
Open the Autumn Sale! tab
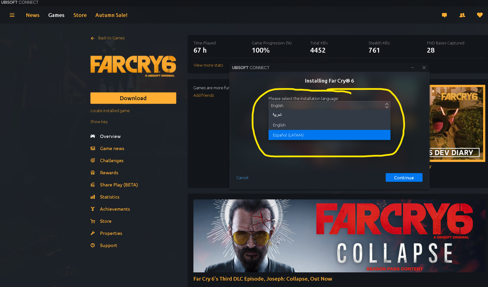[x=111, y=15]
